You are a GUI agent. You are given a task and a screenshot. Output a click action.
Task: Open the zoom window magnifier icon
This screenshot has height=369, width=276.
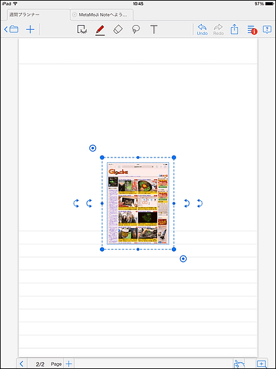point(262,364)
